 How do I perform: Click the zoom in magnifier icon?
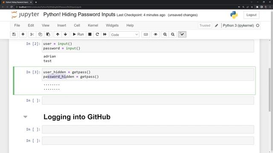click(165, 34)
